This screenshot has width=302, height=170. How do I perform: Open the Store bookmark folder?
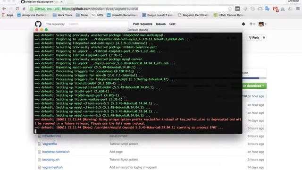pyautogui.click(x=82, y=15)
